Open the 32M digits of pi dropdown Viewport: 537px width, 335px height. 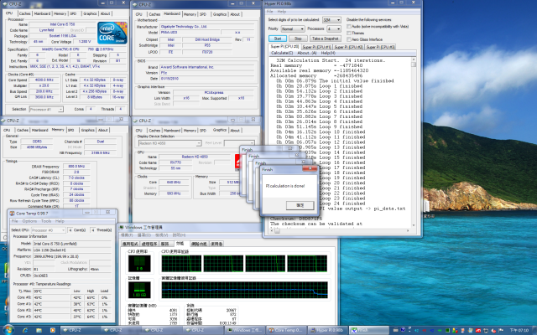pos(331,20)
